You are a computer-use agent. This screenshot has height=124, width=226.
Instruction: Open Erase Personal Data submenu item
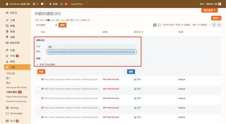(x=16, y=101)
